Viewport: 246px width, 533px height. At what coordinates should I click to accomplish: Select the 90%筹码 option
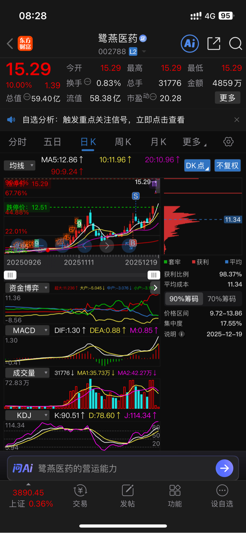184,299
